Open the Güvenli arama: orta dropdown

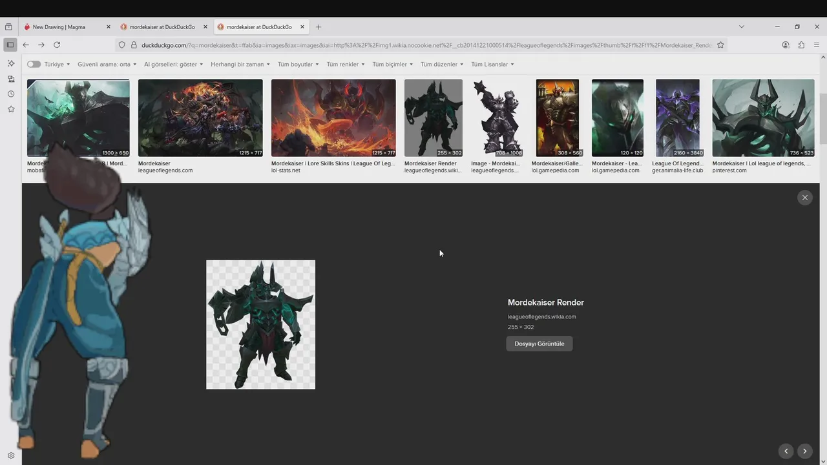(107, 65)
